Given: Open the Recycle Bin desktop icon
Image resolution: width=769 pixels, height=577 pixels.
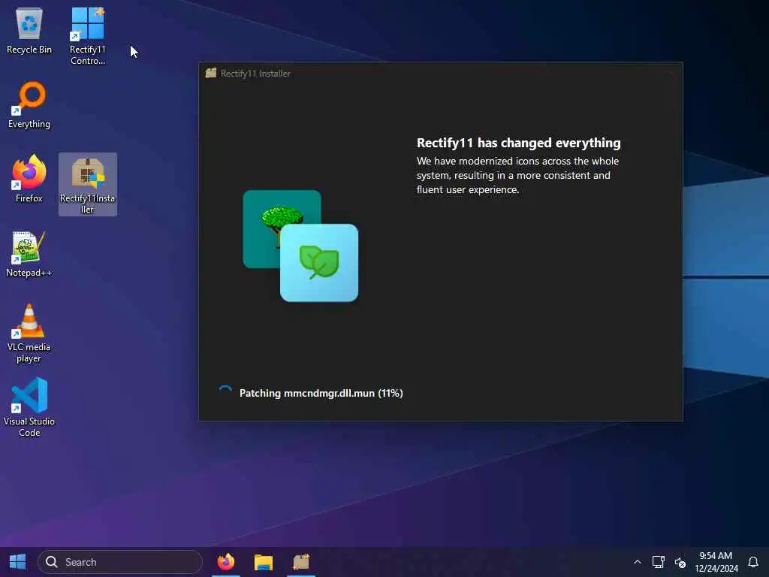Looking at the screenshot, I should click(29, 30).
